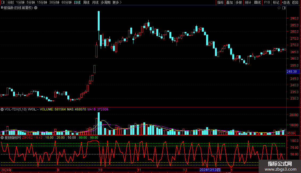Add stock via +自选 button
301x173 pixels.
286,2
